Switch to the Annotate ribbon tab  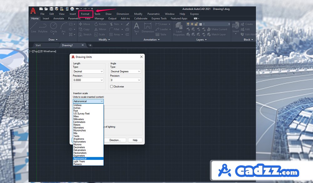(x=59, y=18)
